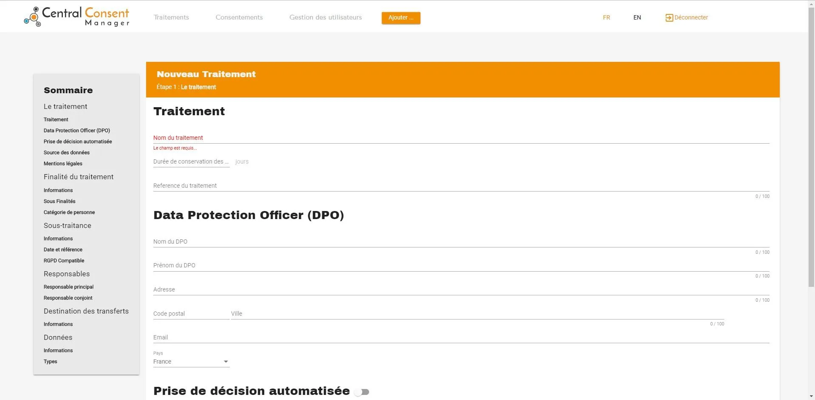Viewport: 815px width, 400px height.
Task: Click the Ville input field
Action: point(477,314)
